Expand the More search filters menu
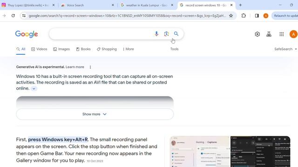 pos(129,49)
